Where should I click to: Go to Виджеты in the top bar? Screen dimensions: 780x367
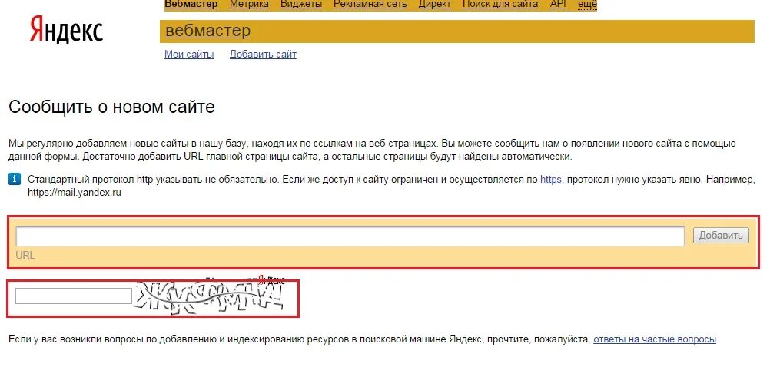(x=301, y=5)
